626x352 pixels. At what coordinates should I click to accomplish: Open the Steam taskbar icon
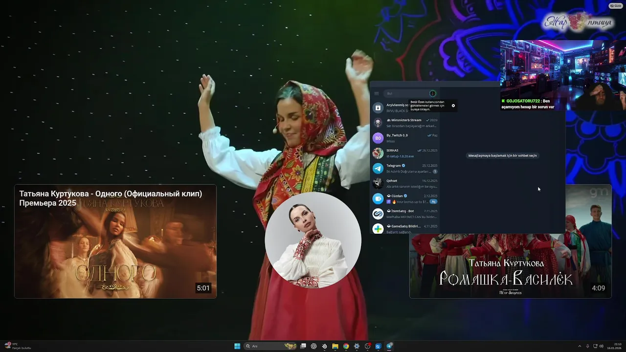(324, 346)
